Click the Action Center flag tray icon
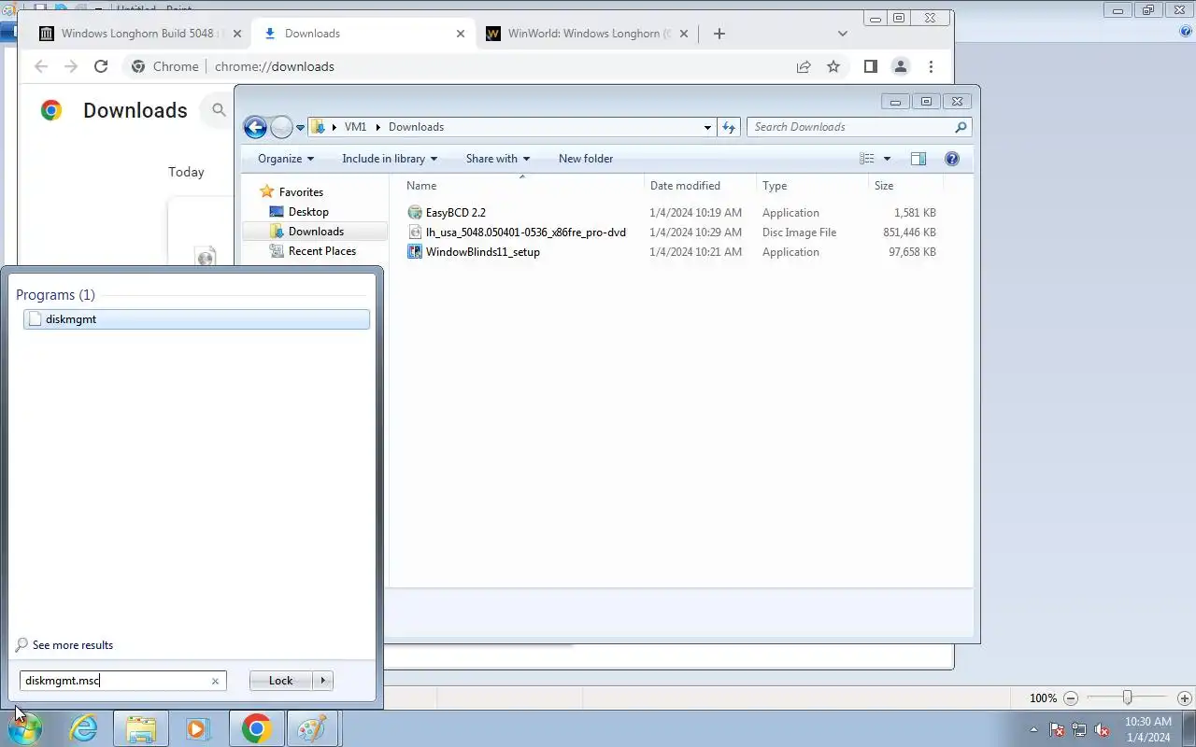The height and width of the screenshot is (747, 1196). point(1057,729)
